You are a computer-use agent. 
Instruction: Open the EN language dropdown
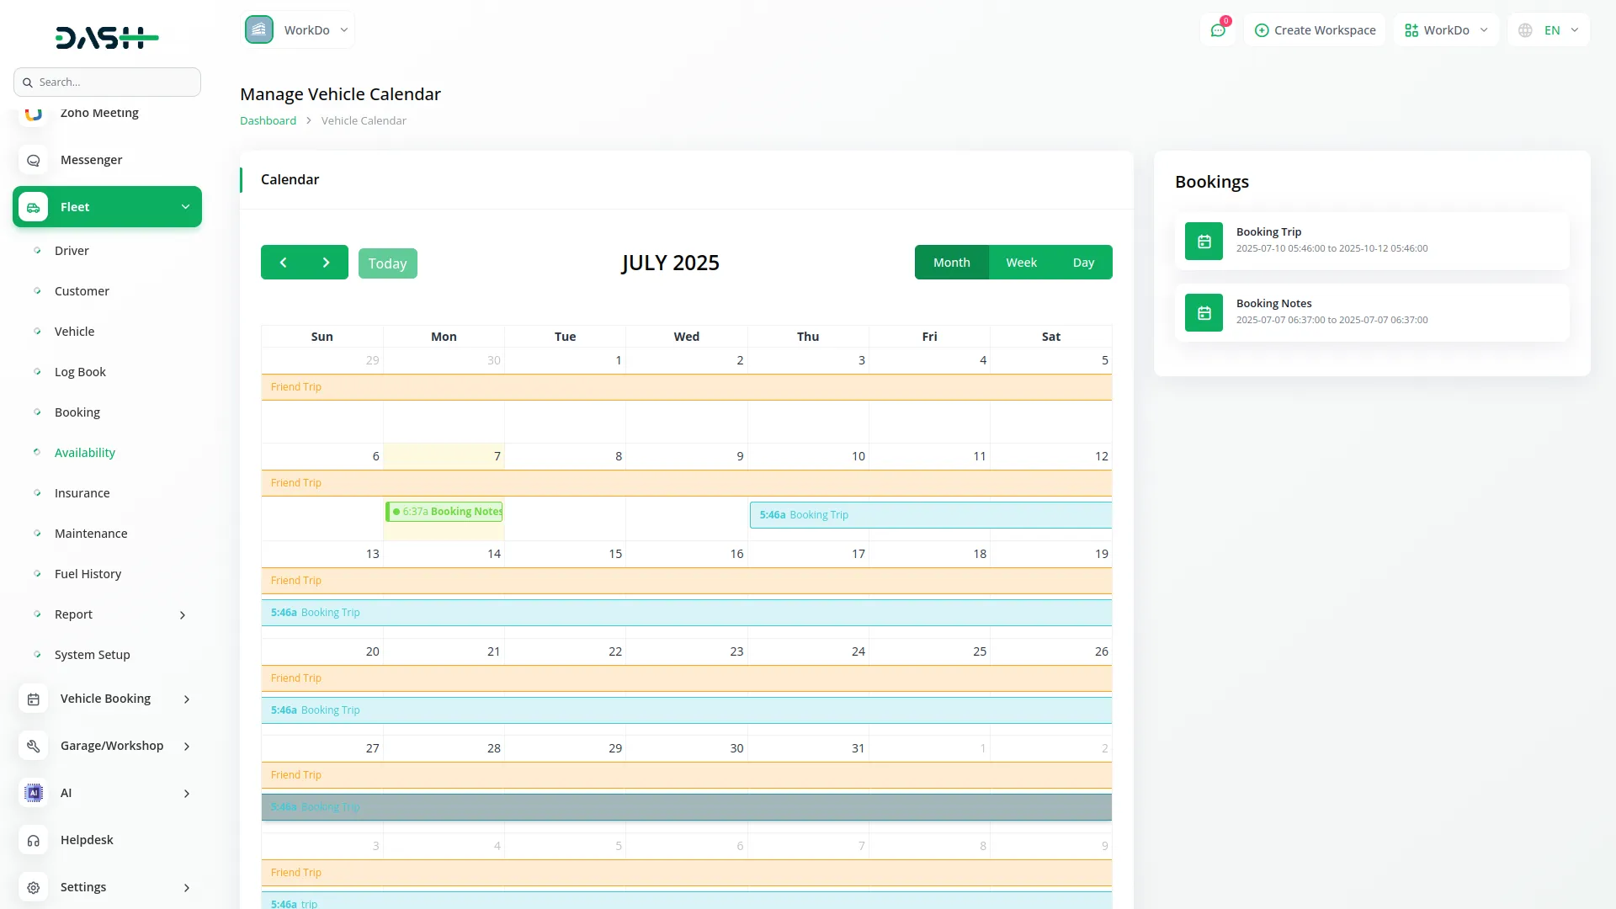tap(1550, 30)
